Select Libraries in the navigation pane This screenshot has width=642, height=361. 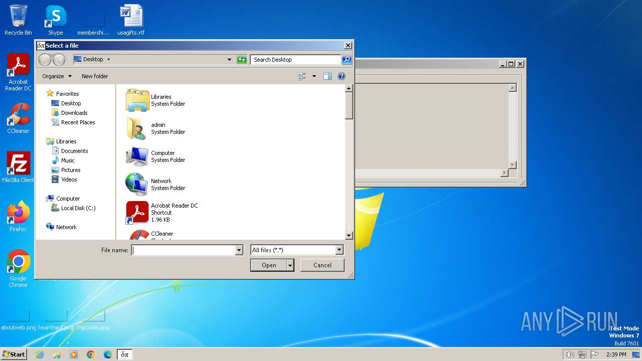pyautogui.click(x=61, y=141)
